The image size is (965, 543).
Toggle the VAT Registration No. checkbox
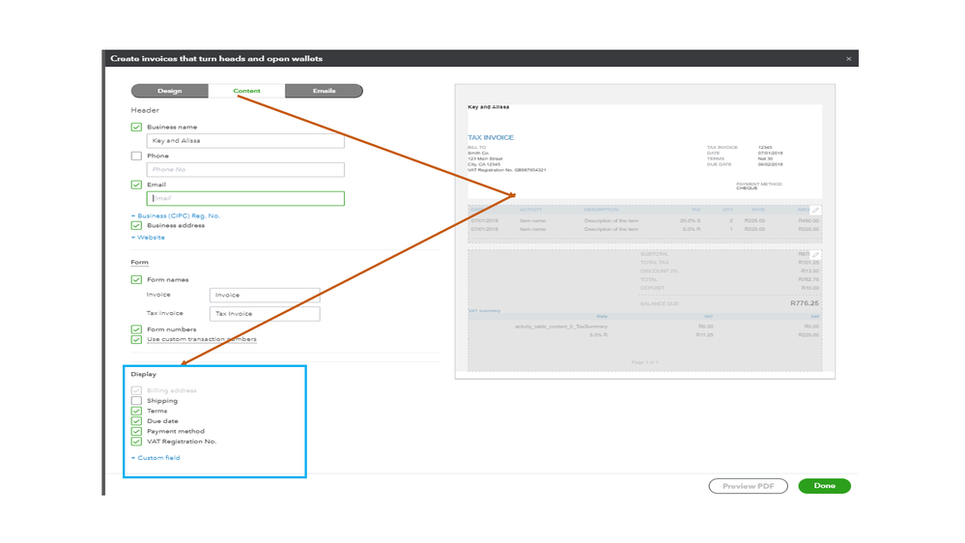pos(136,442)
